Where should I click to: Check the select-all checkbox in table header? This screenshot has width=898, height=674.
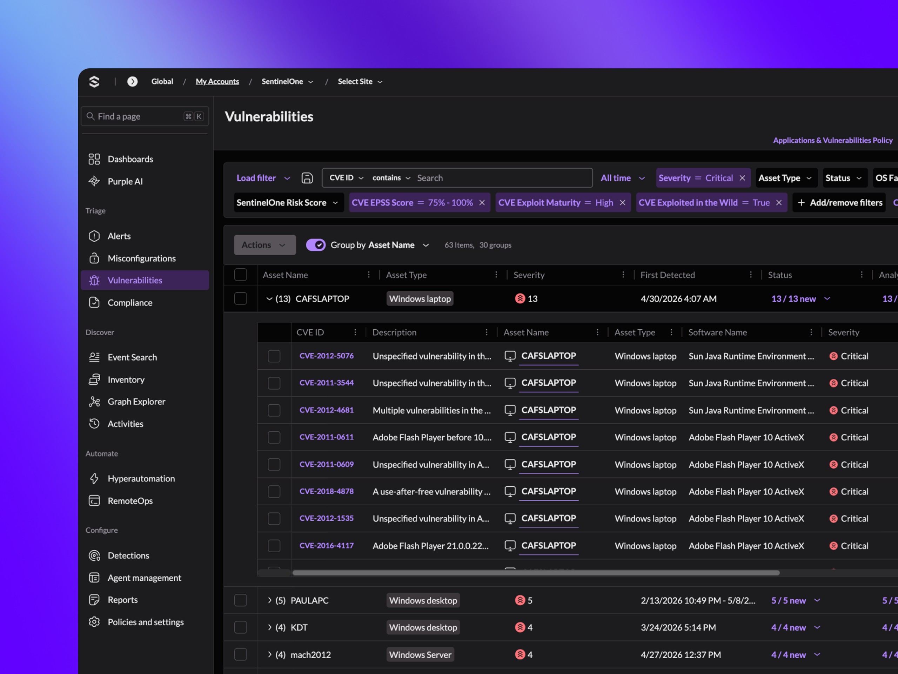[240, 275]
